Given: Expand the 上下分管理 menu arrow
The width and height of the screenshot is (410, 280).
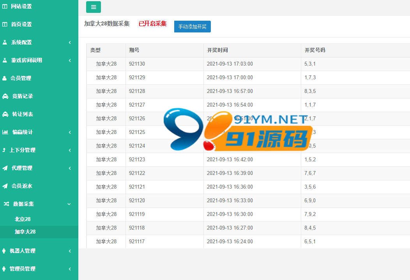Looking at the screenshot, I should click(x=70, y=150).
